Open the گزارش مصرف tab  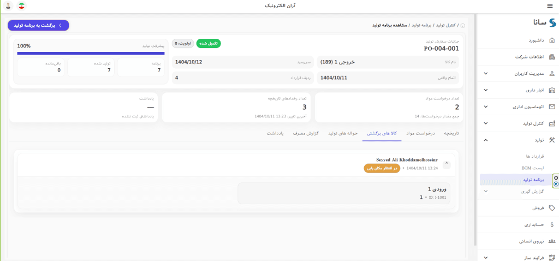click(x=306, y=134)
